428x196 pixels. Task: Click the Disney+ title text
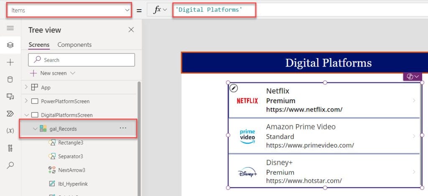[x=279, y=163]
